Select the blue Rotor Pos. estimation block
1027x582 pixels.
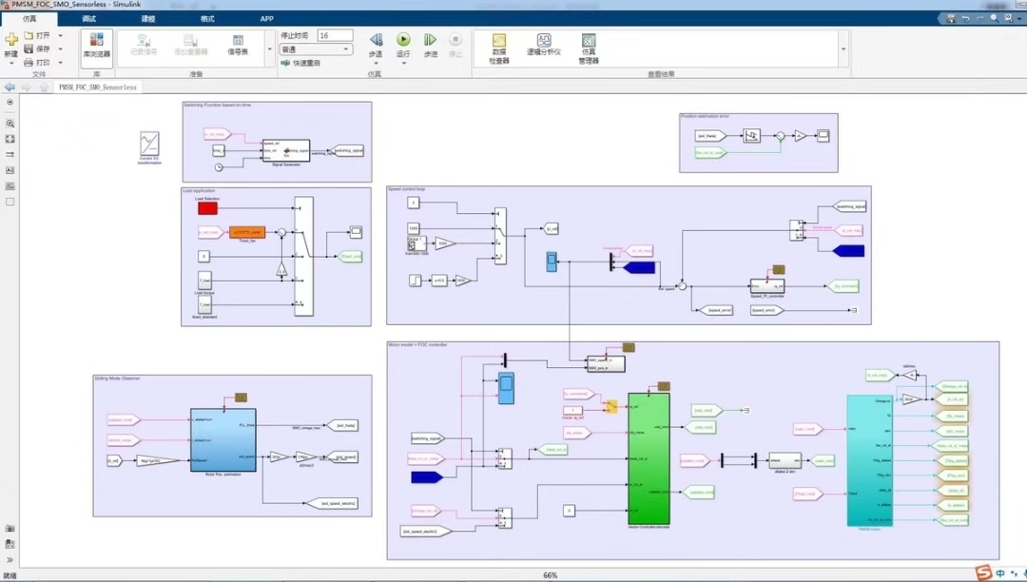223,440
